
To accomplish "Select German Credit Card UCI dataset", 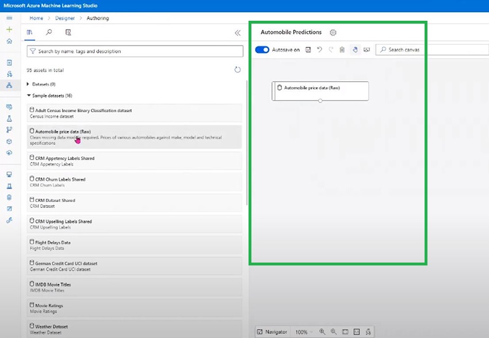I will click(x=135, y=266).
